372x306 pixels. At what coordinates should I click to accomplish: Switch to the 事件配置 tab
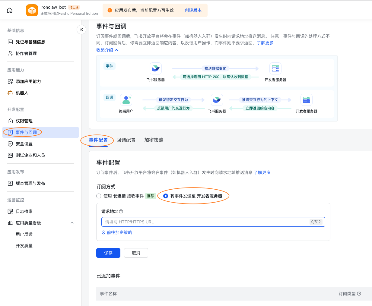click(98, 140)
